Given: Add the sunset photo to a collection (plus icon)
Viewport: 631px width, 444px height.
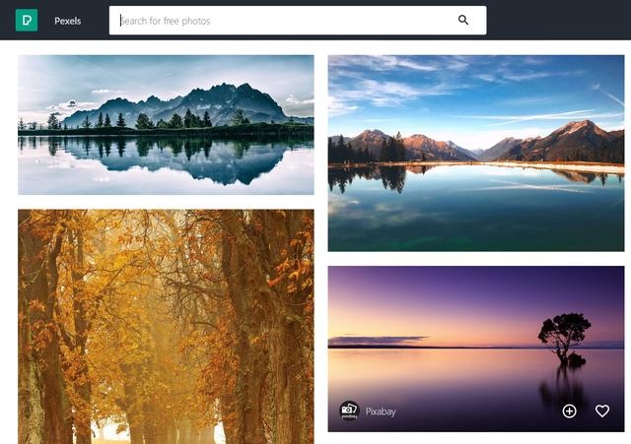Looking at the screenshot, I should (x=569, y=412).
